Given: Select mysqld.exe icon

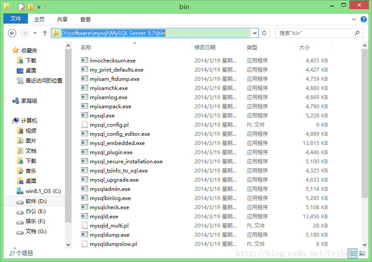Looking at the screenshot, I should (85, 216).
